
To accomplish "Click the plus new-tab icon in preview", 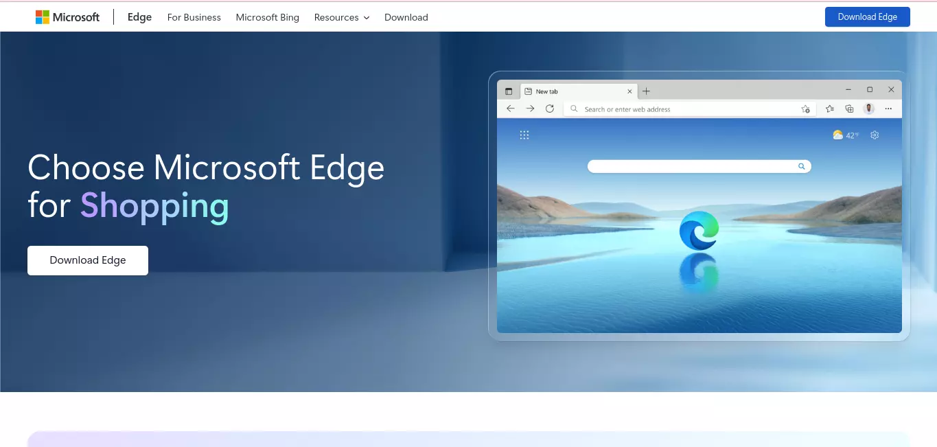I will [646, 91].
